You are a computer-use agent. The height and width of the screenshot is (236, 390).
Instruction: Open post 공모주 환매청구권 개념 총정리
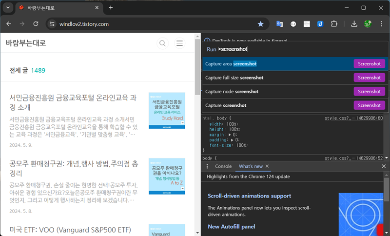74,168
